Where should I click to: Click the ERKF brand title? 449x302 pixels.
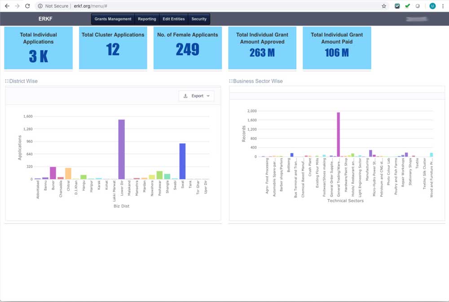tap(45, 19)
